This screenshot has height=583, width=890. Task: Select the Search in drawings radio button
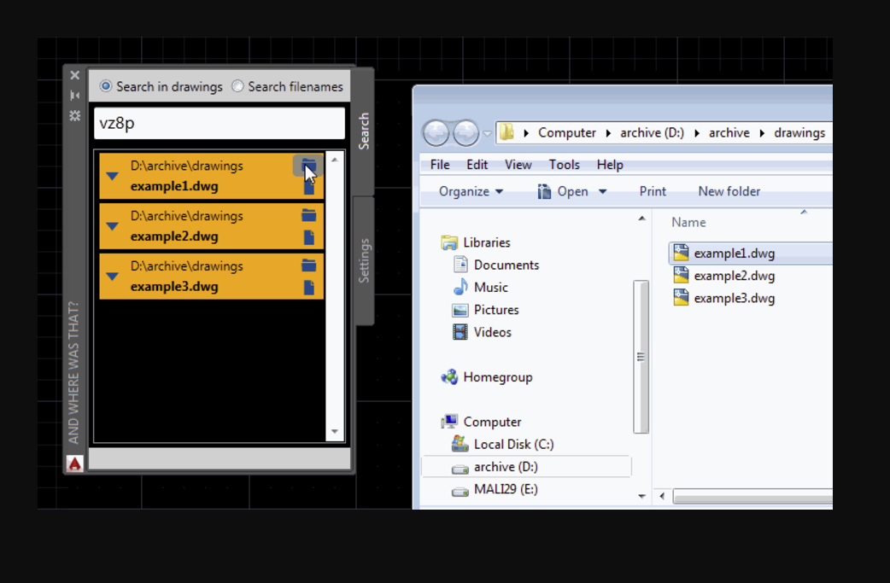coord(106,86)
